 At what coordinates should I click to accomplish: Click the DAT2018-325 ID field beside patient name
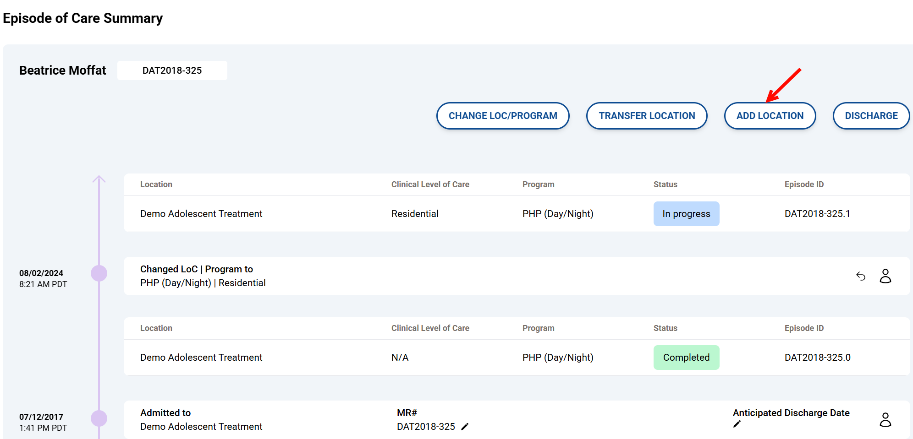[x=172, y=70]
